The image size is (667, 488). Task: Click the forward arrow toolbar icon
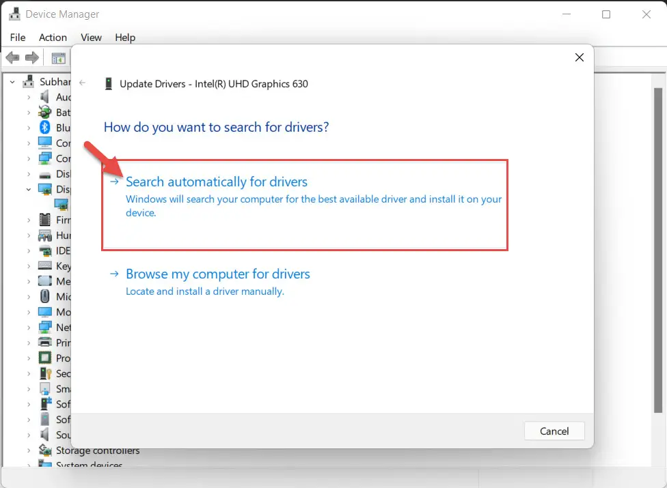coord(32,57)
